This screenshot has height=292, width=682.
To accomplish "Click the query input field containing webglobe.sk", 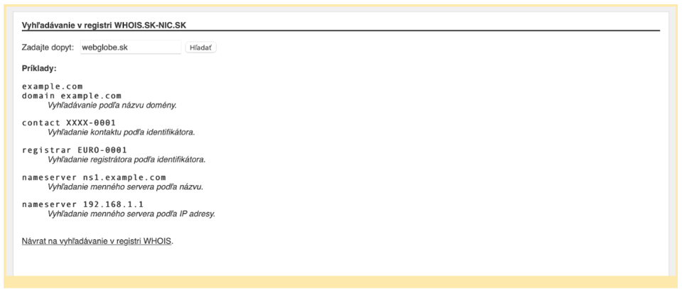I will point(131,47).
